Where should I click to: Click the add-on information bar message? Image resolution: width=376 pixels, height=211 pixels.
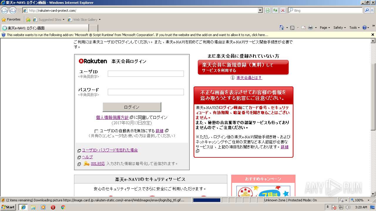coord(137,35)
